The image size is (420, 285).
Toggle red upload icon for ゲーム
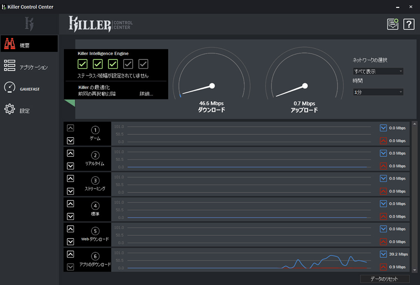[383, 140]
